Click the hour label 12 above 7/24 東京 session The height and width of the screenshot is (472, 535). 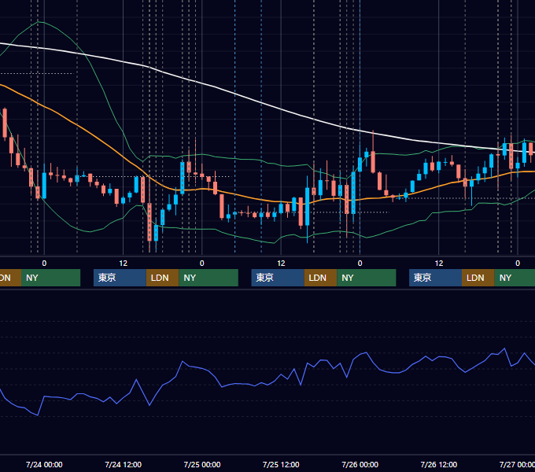tap(124, 264)
